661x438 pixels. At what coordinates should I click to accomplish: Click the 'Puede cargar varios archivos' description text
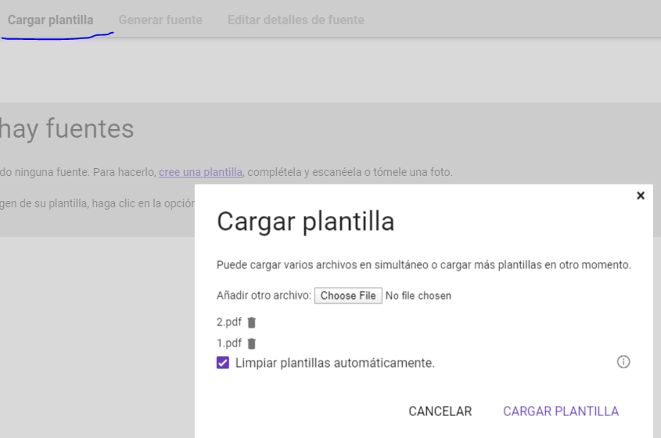click(424, 264)
